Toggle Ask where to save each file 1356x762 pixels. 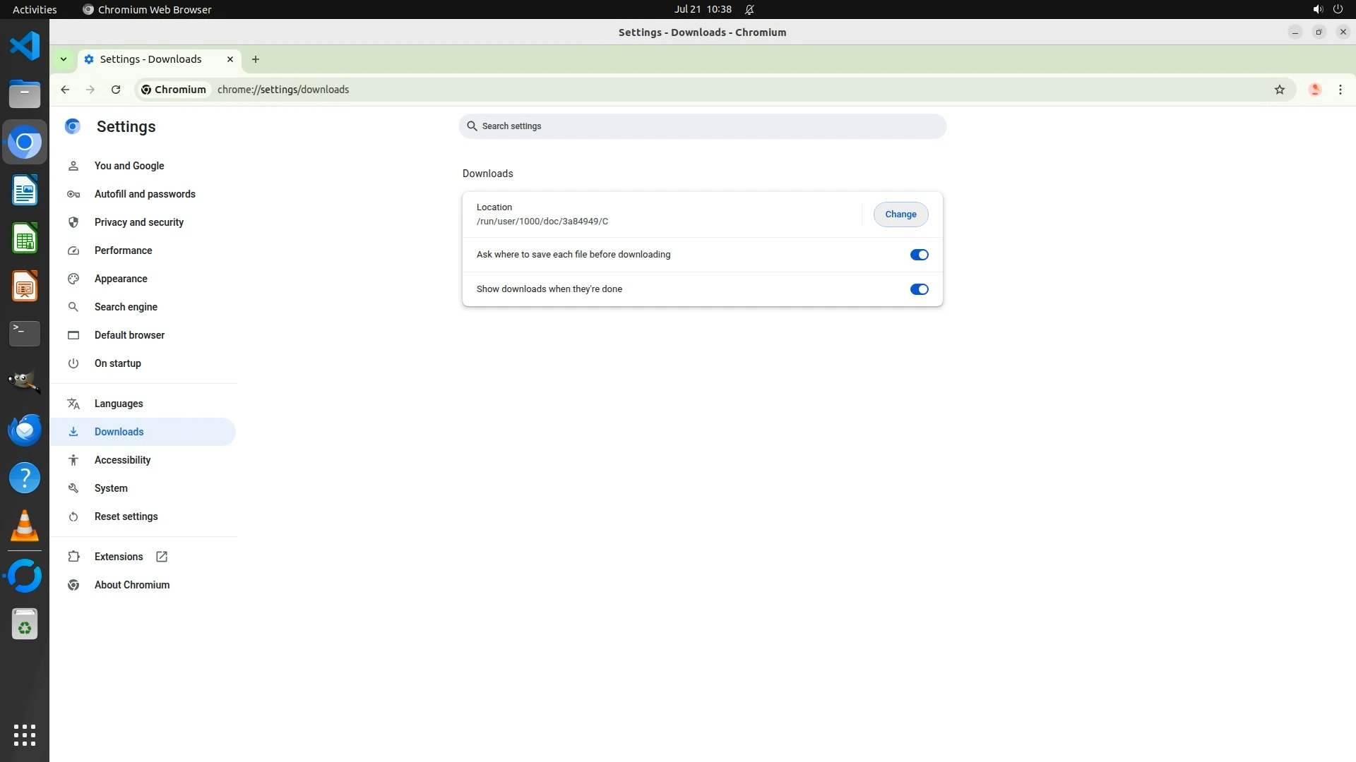919,255
